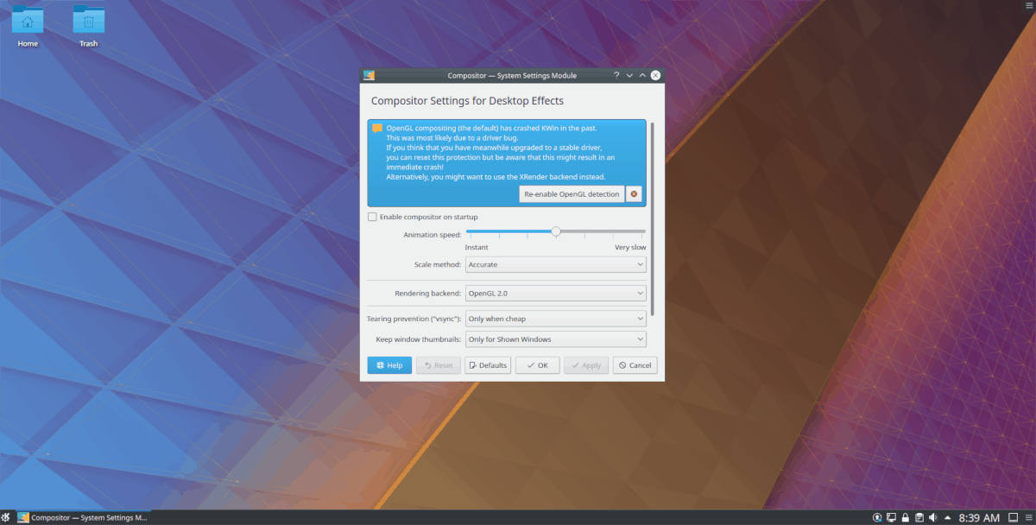Click the Cancel button
The image size is (1036, 525).
click(635, 365)
